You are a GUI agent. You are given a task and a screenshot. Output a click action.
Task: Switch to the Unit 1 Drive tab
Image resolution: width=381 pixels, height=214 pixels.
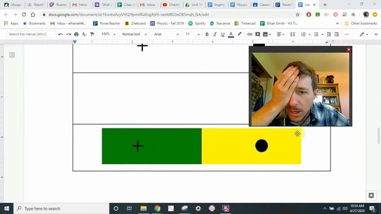pos(194,5)
